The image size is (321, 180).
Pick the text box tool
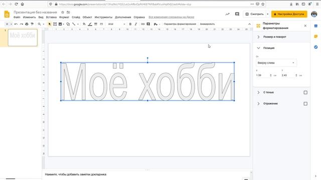(x=55, y=24)
